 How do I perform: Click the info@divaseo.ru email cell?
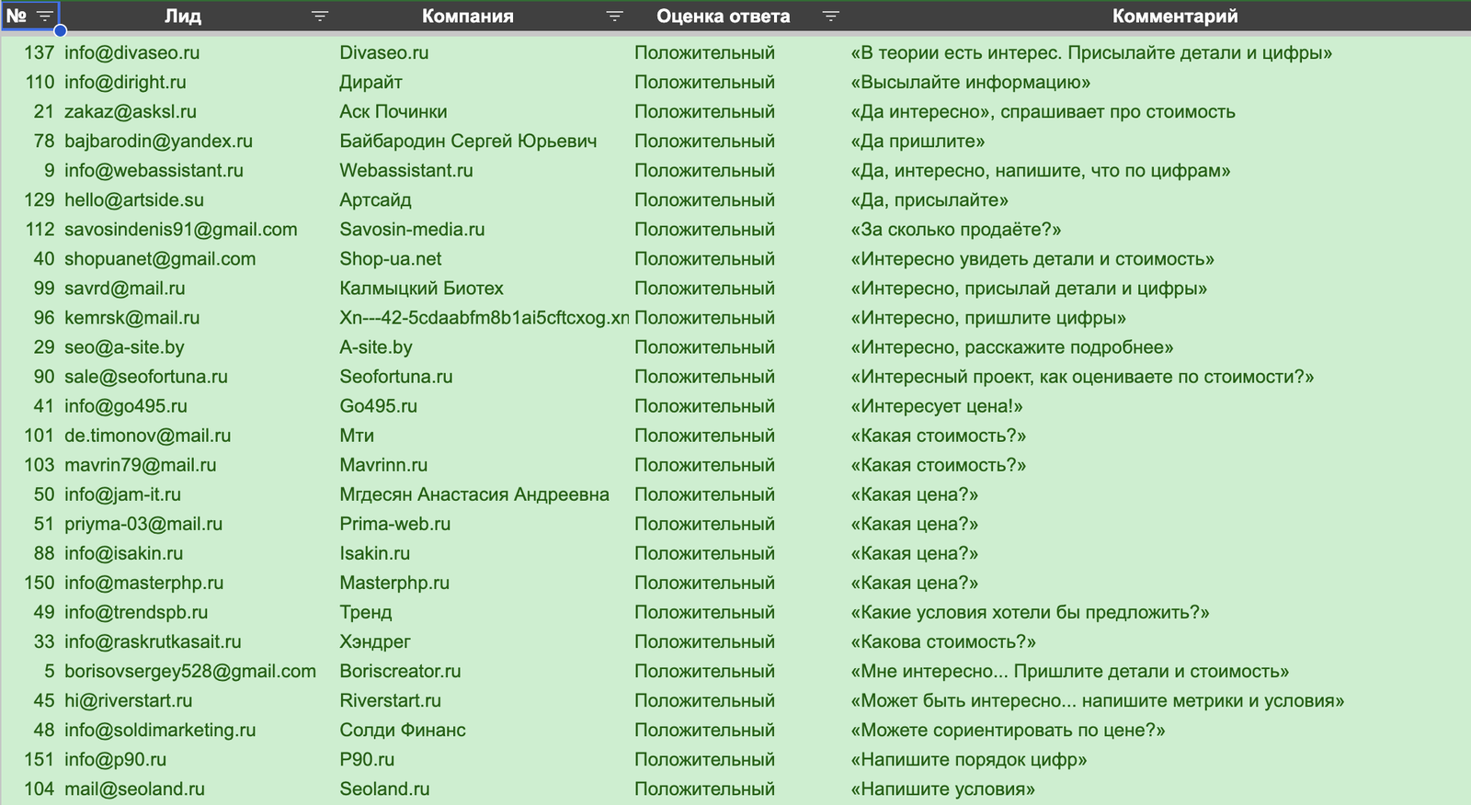tap(131, 52)
